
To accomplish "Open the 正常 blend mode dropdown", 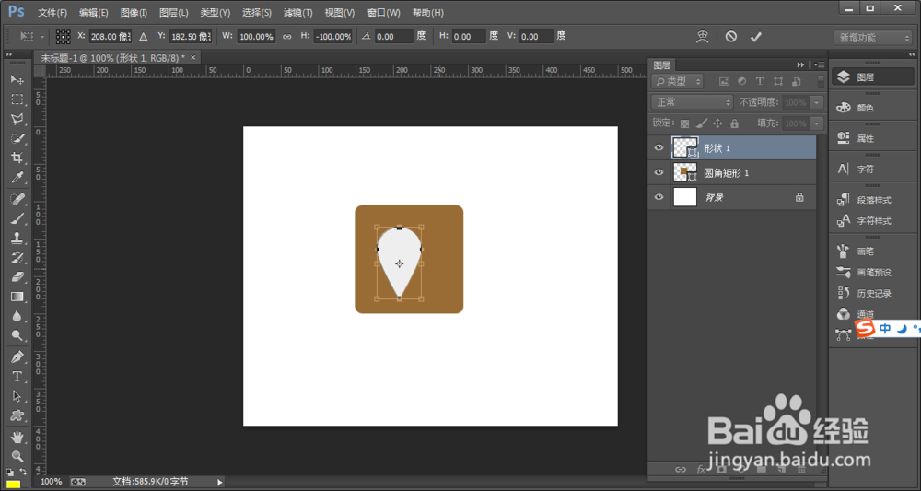I will pyautogui.click(x=692, y=102).
